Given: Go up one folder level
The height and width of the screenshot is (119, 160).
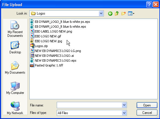Looking at the screenshot, I should coord(117,13).
